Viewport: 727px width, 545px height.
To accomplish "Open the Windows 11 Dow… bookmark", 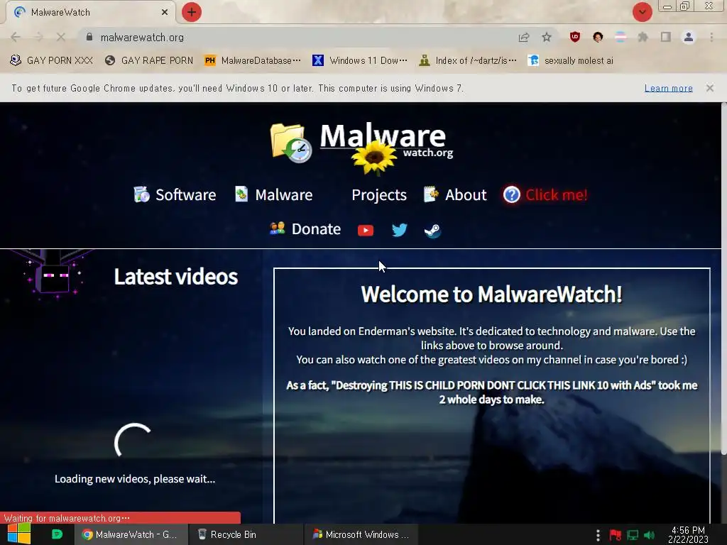I will [x=360, y=61].
